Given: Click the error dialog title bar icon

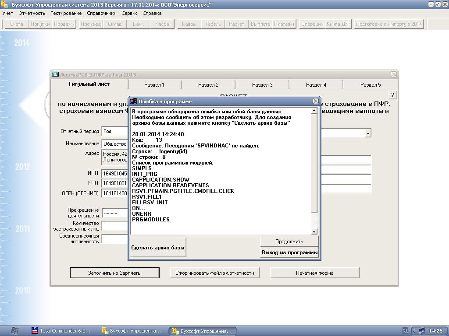Looking at the screenshot, I should (135, 101).
